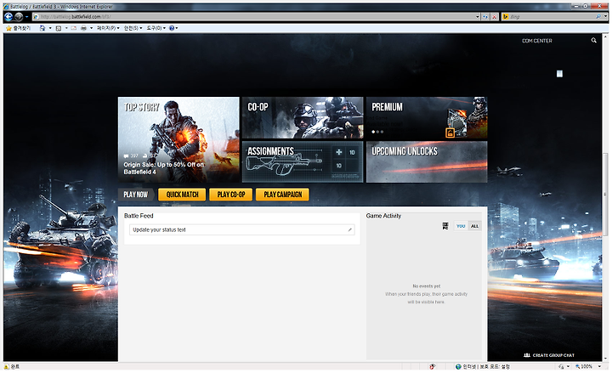The image size is (612, 373).
Task: Switch Game Activity filter to ALL
Action: click(474, 226)
